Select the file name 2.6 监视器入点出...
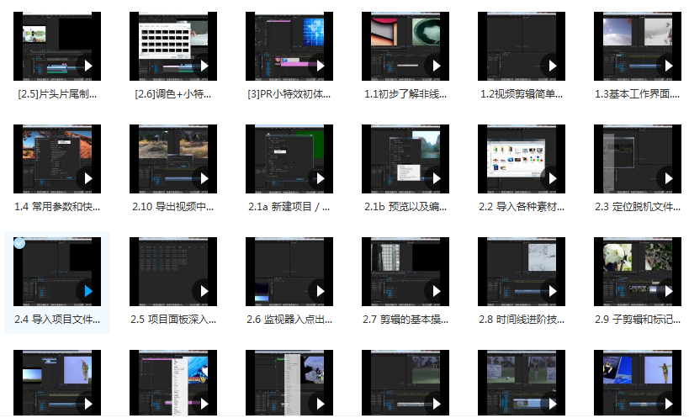 (289, 320)
